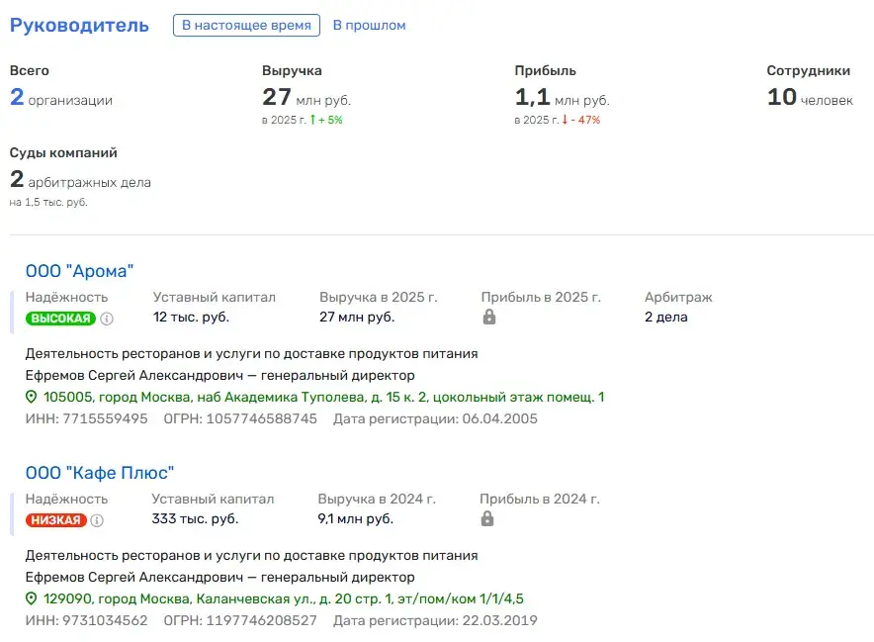Open ООО "Арома" company page
Viewport: 874px width, 642px height.
tap(80, 271)
